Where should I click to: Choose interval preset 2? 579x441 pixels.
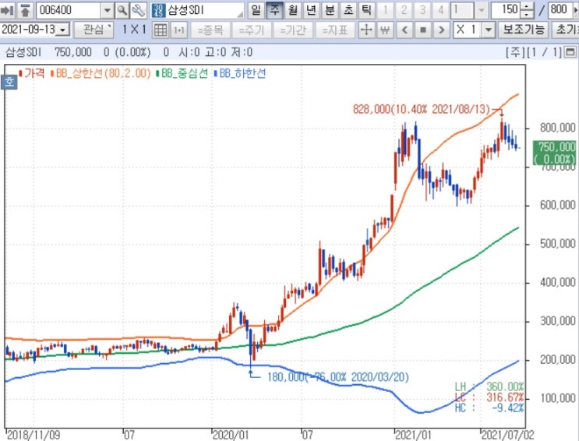[404, 10]
